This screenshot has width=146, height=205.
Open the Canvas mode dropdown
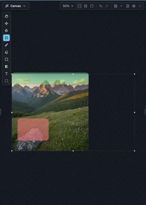[x=16, y=6]
